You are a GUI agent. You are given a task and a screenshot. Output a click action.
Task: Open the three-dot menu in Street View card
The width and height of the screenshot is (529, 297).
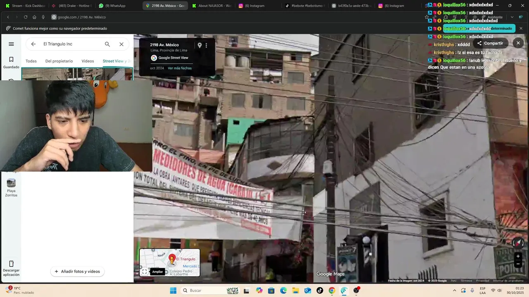click(x=206, y=45)
